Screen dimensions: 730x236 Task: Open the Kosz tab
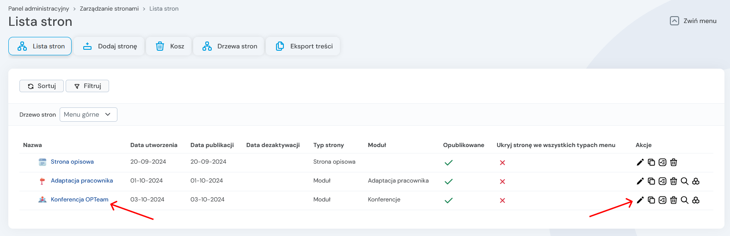tap(169, 46)
